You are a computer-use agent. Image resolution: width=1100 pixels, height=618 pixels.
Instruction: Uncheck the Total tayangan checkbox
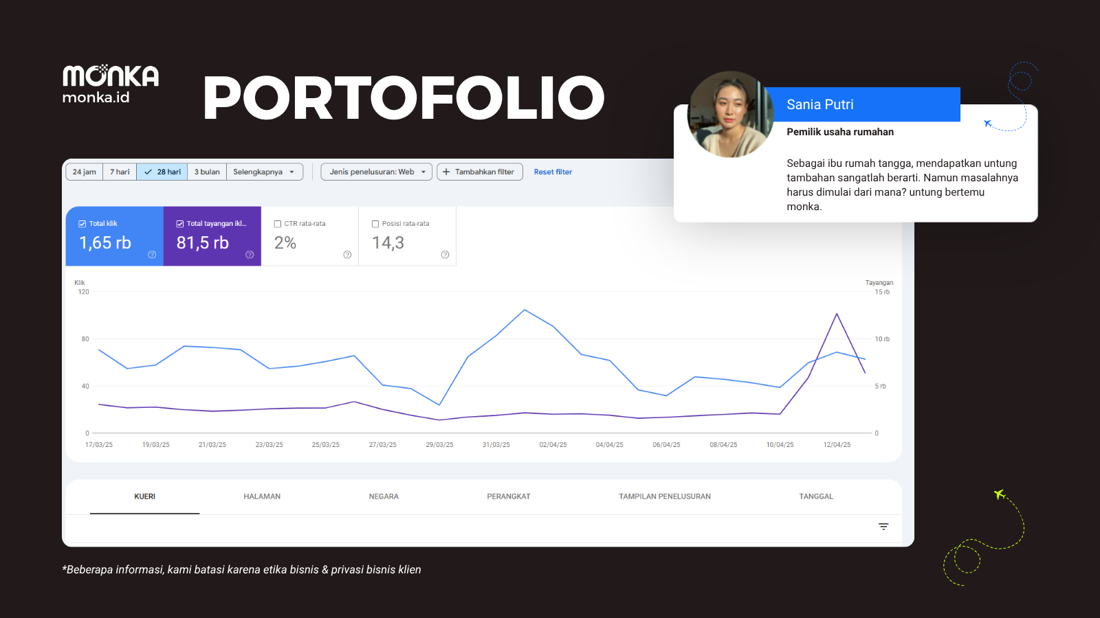(180, 224)
